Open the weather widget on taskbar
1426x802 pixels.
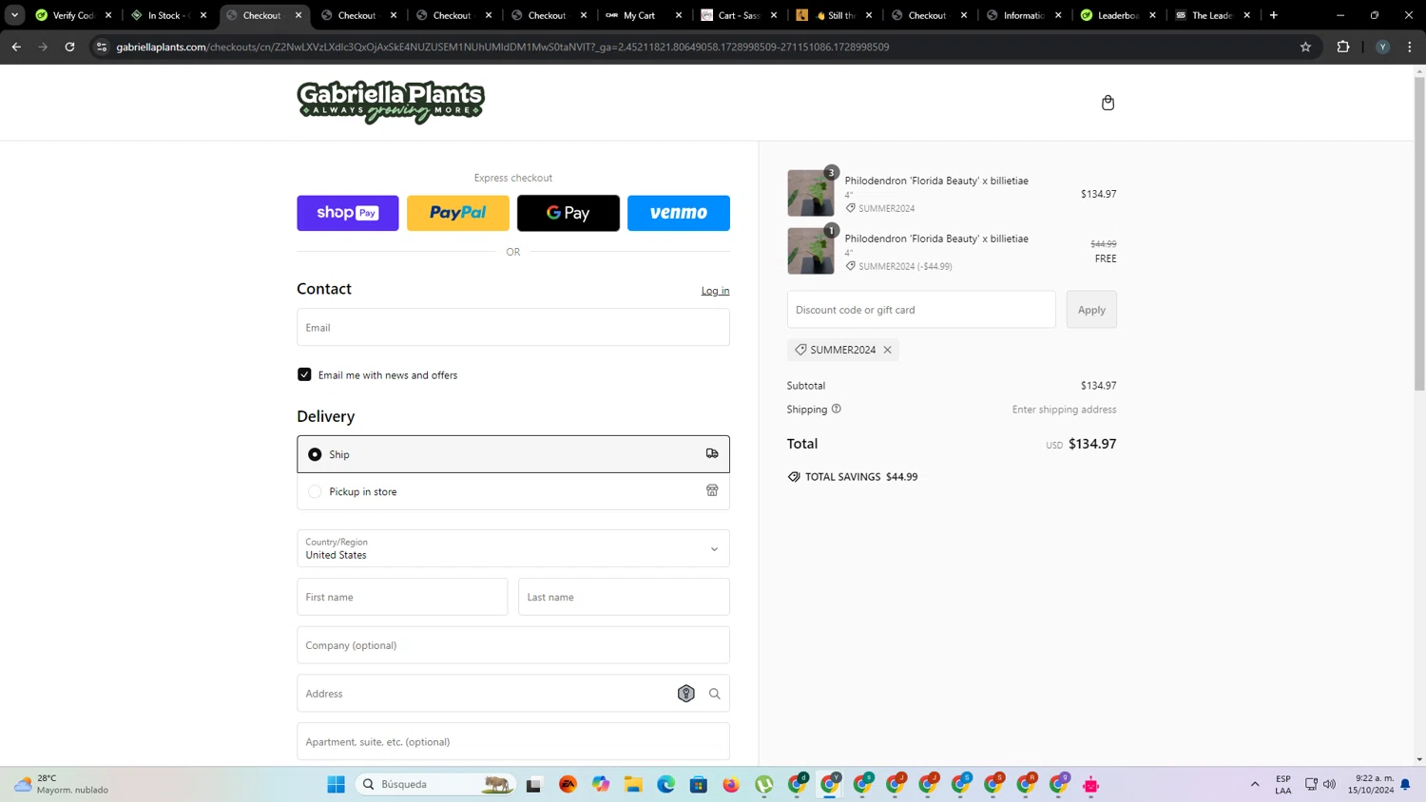61,784
